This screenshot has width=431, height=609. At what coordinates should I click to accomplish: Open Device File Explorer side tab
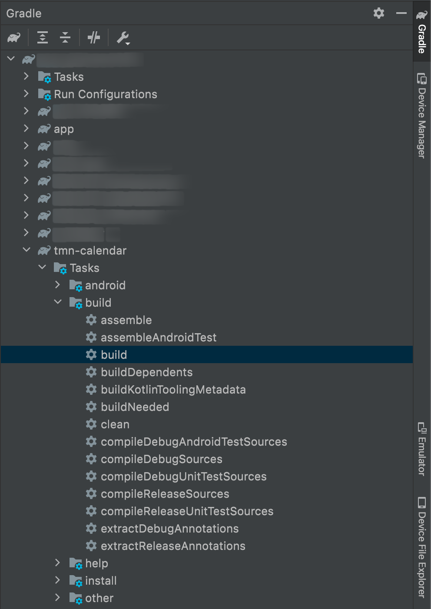click(421, 547)
